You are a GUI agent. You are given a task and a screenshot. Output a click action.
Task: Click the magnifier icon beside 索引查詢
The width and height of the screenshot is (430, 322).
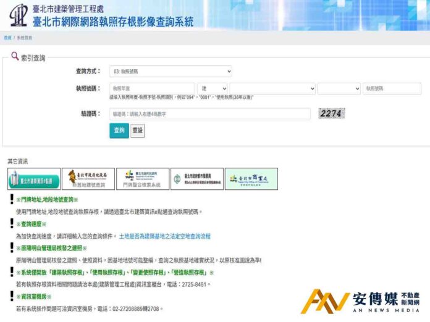(x=15, y=56)
